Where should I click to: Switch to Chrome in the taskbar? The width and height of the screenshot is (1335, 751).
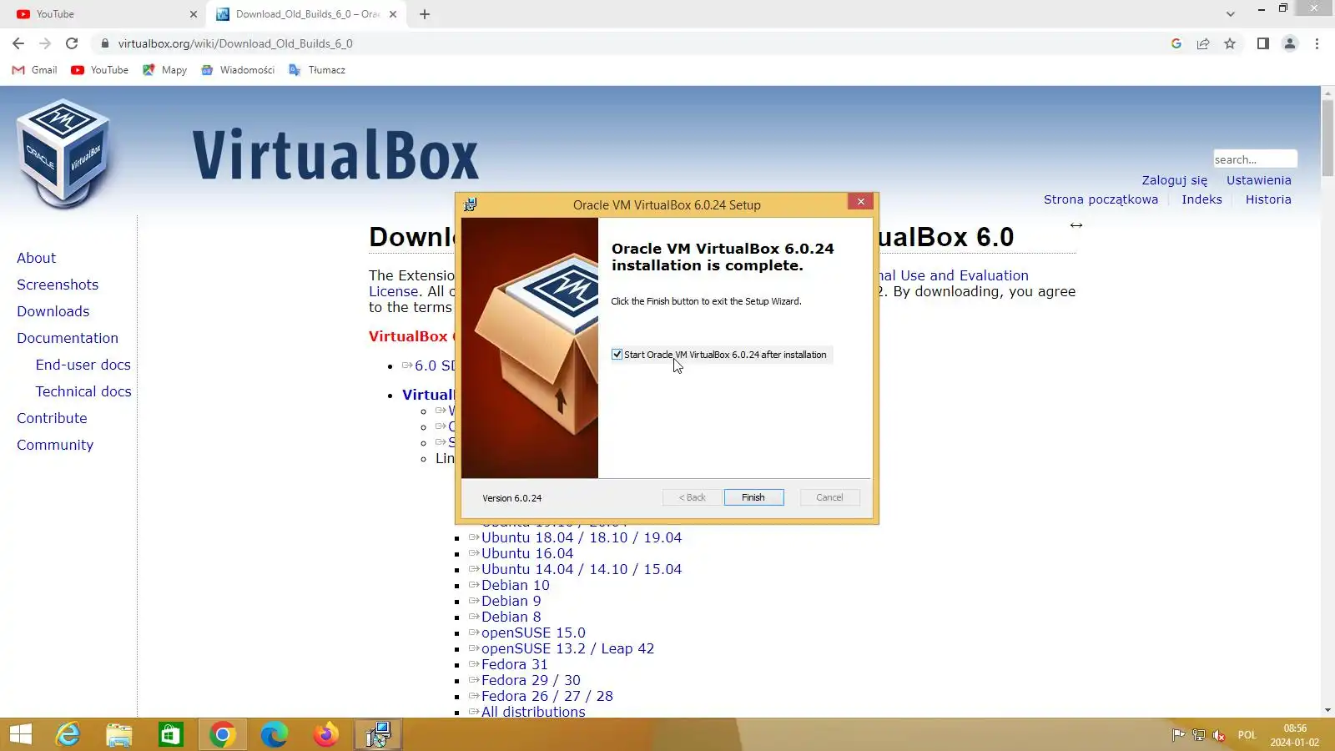(223, 735)
